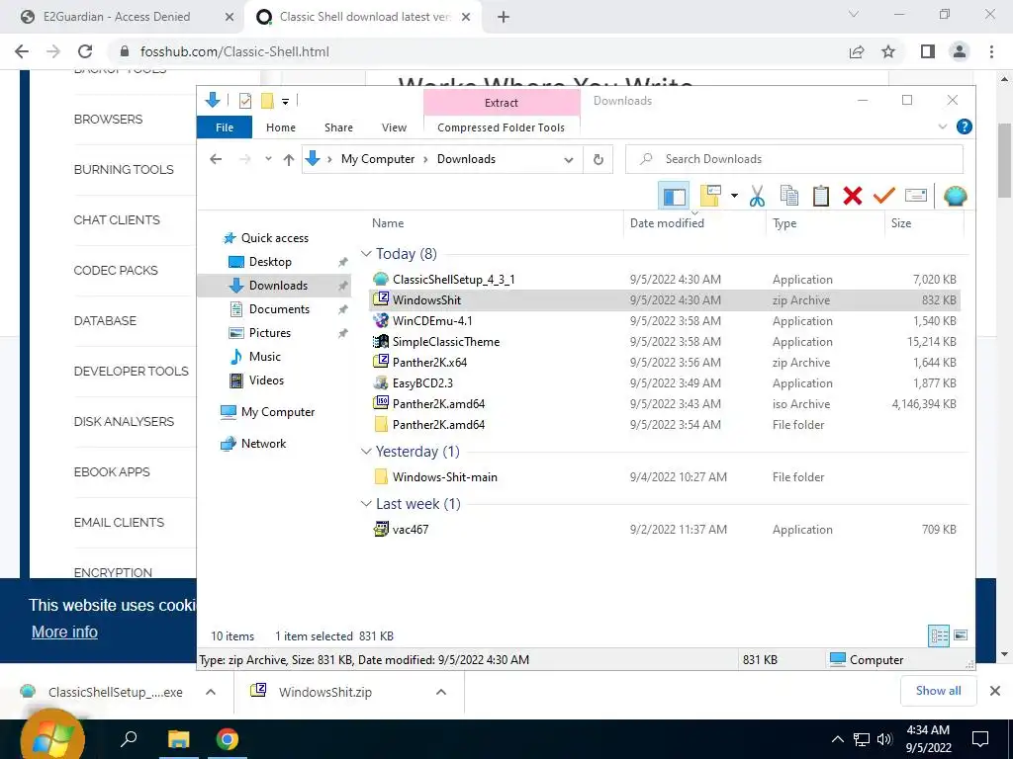Go back in Explorer navigation

coord(216,159)
